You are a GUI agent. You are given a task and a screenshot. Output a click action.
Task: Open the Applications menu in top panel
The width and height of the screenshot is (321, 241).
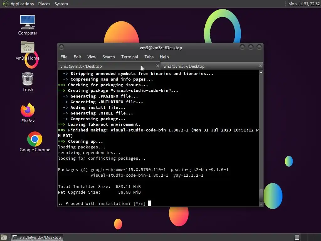point(22,4)
